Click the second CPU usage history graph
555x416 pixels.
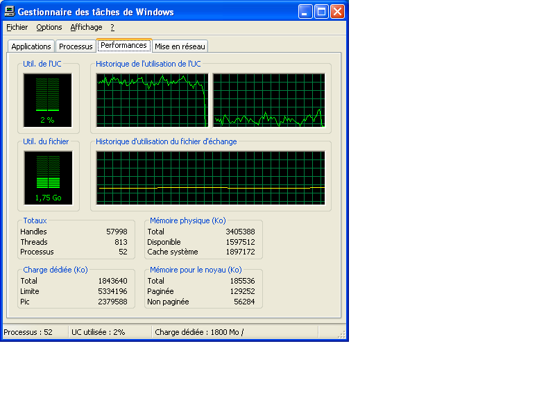pyautogui.click(x=268, y=100)
